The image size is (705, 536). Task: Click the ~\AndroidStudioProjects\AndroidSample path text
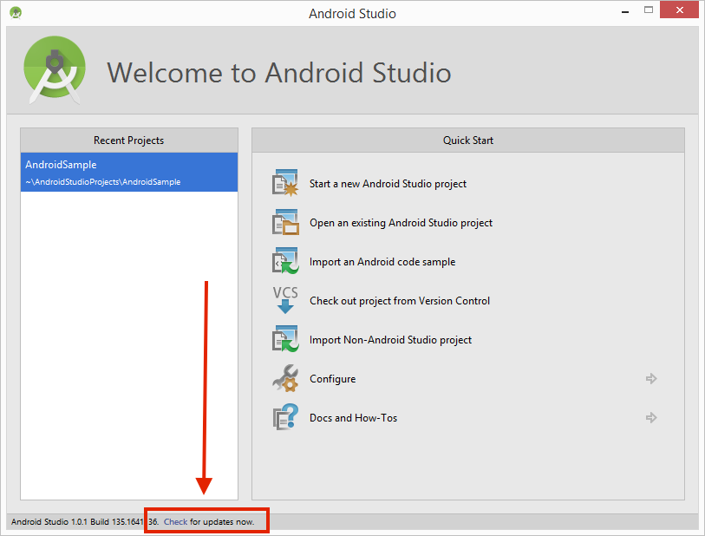click(x=103, y=181)
